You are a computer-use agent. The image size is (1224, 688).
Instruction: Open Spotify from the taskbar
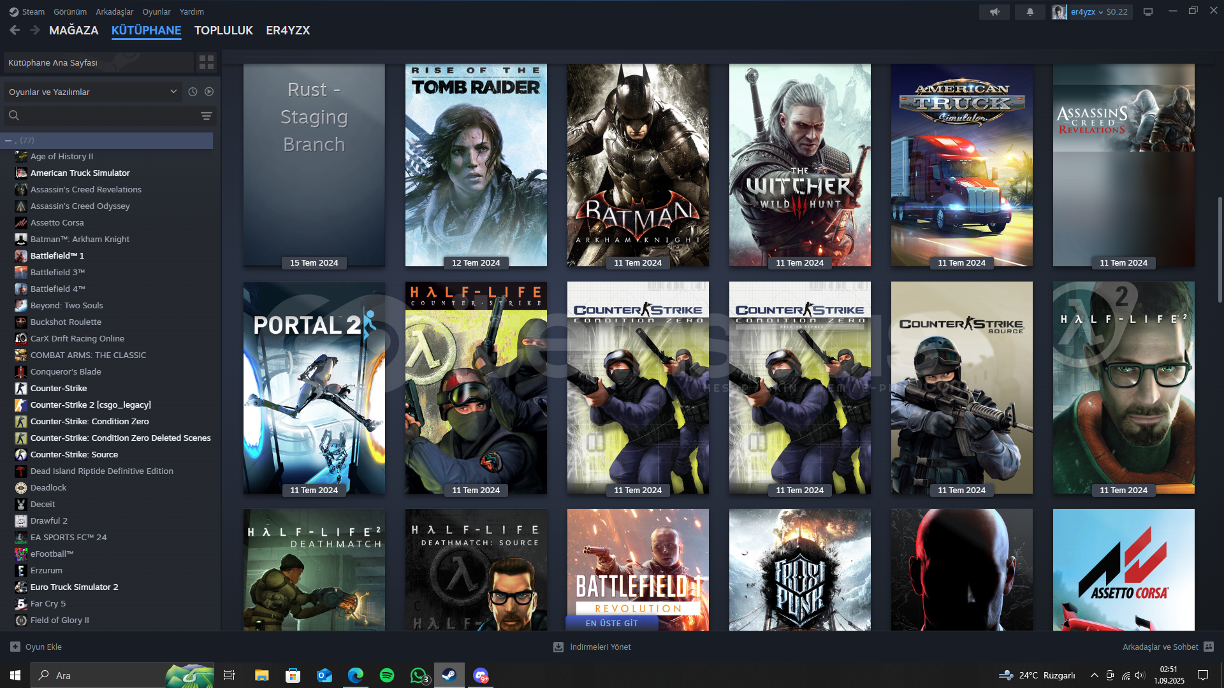click(387, 675)
